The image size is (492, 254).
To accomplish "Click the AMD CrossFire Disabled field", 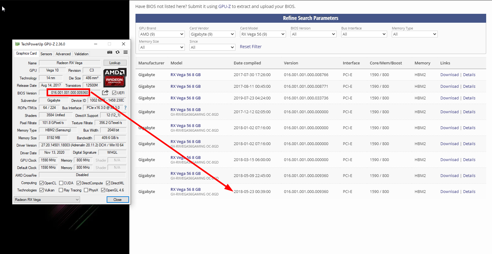I will 82,175.
